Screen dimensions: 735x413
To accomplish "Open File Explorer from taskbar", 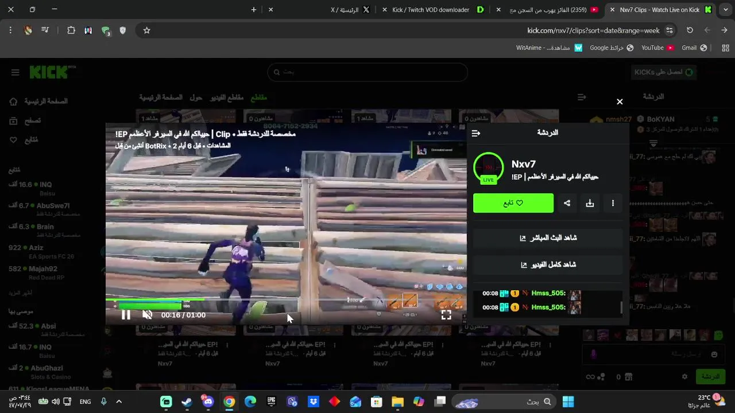I will pyautogui.click(x=397, y=402).
